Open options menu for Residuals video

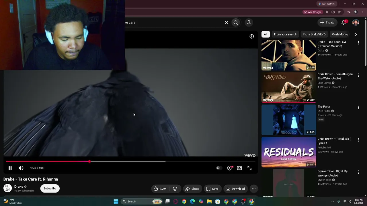(x=358, y=140)
